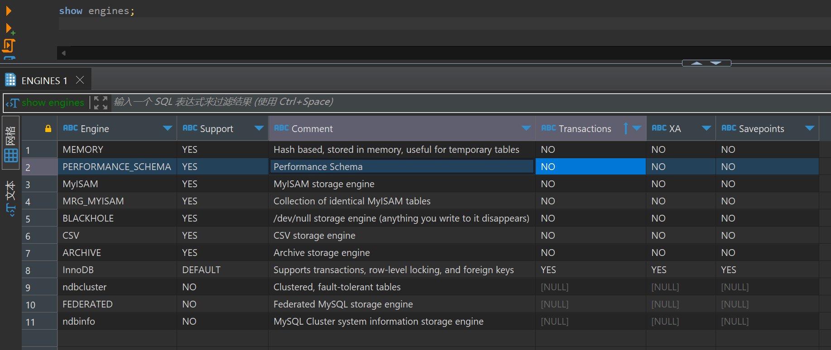The image size is (831, 350).
Task: Run the SQL statement with the orange play icon
Action: point(8,11)
